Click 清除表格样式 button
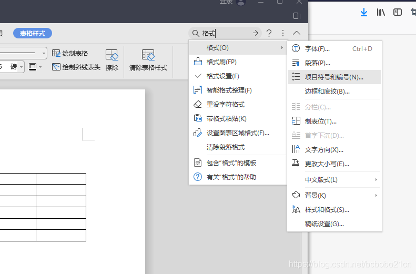Screen dimensions: 416x274 click(148, 60)
